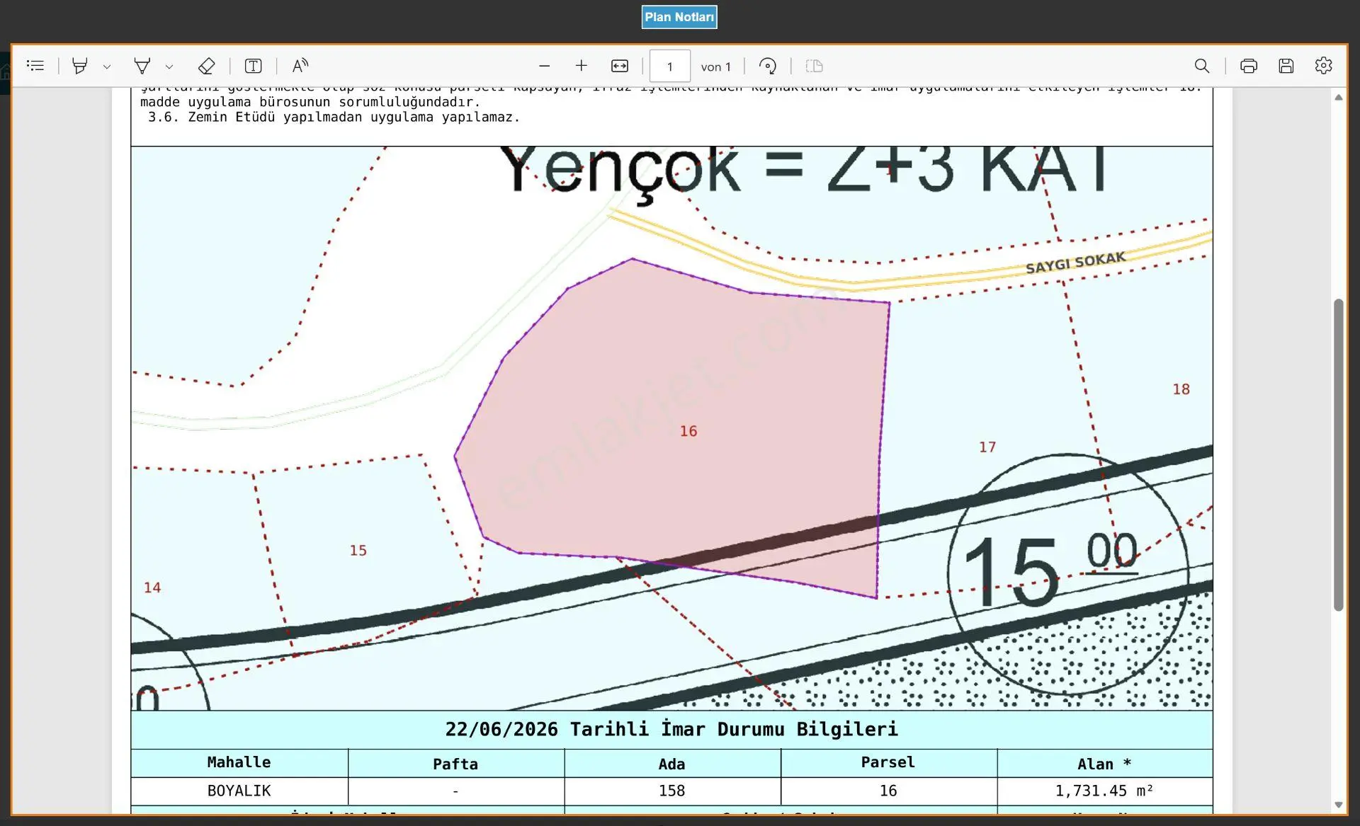Open the table of contents sidebar
Viewport: 1360px width, 826px height.
tap(35, 66)
